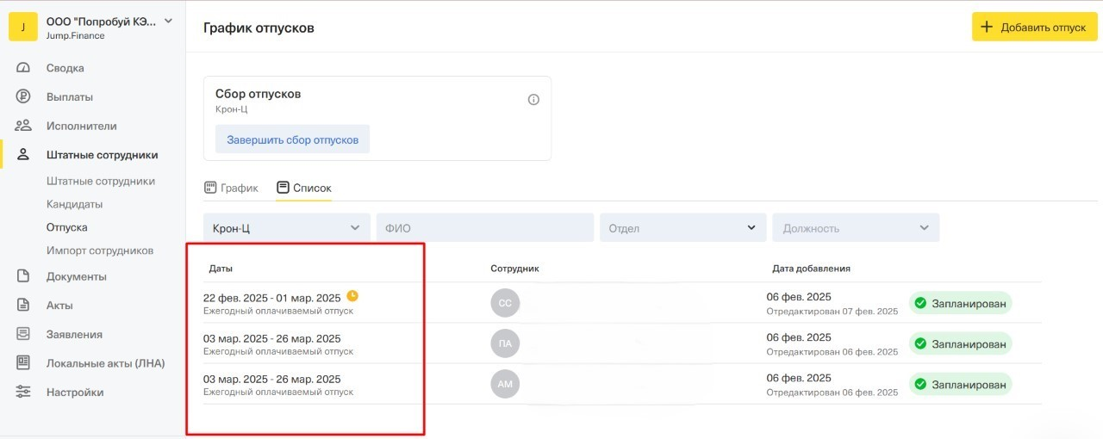This screenshot has width=1103, height=439.
Task: Click the ruble icon next to Выплаты
Action: click(x=23, y=97)
